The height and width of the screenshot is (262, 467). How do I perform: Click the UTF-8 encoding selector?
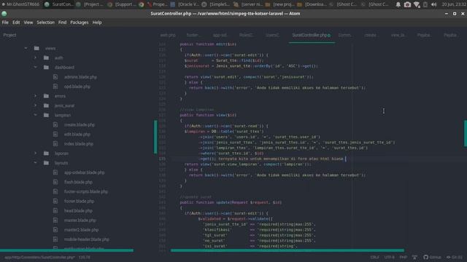(389, 257)
